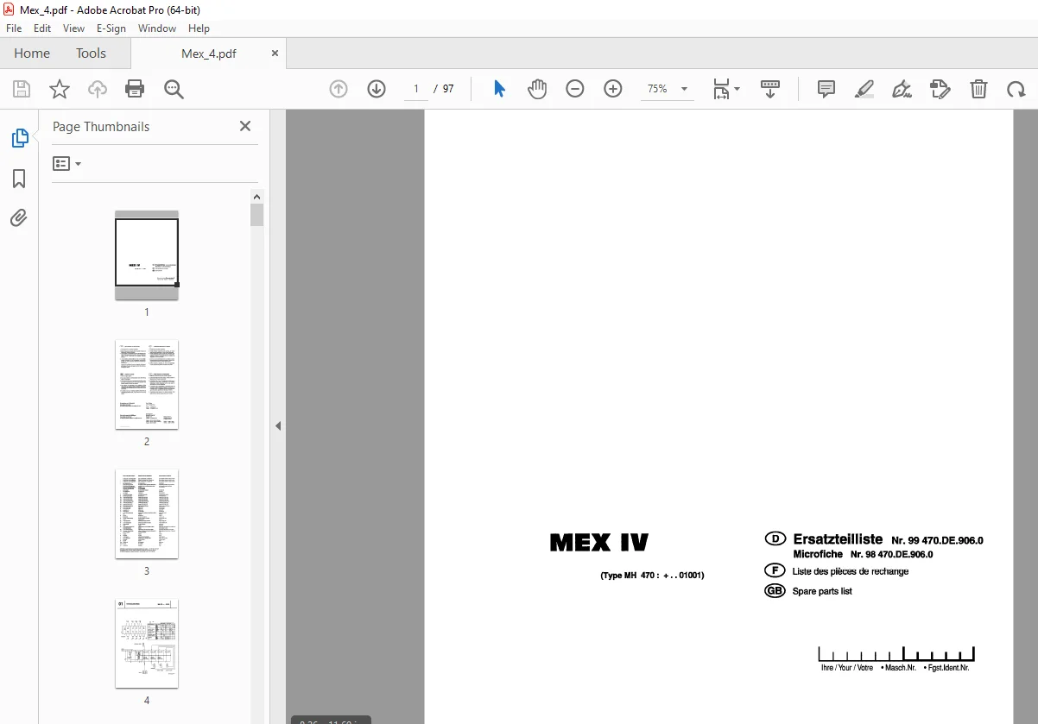This screenshot has width=1038, height=724.
Task: Show the Page Thumbnails panel icon
Action: pos(19,138)
